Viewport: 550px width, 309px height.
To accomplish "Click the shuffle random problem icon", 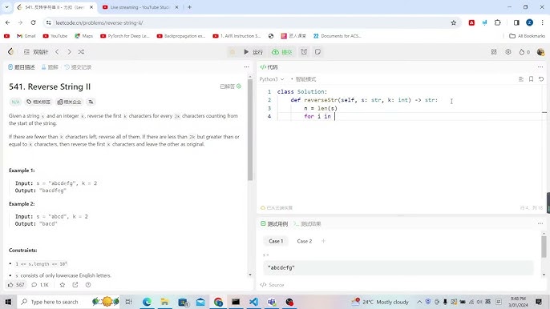I will point(81,52).
